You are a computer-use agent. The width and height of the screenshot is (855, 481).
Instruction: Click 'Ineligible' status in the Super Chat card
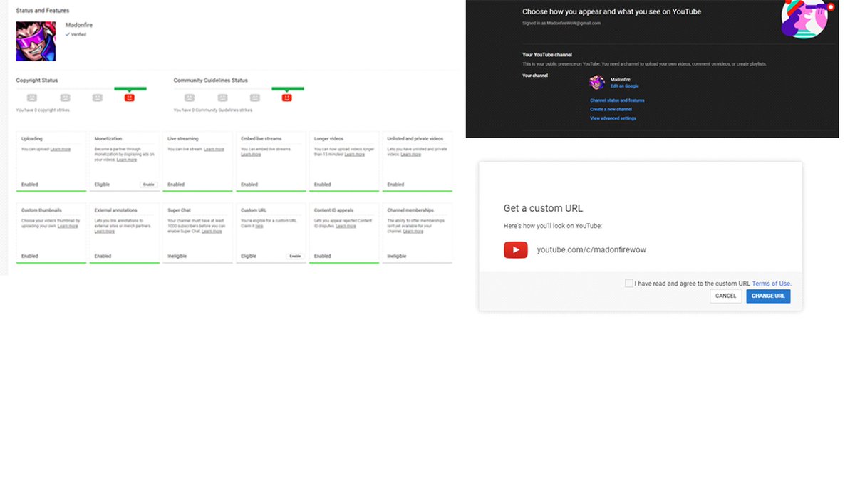pos(177,256)
